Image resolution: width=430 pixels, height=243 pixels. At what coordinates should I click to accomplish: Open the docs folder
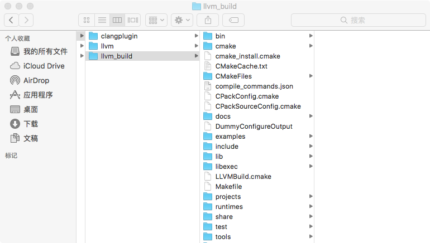pyautogui.click(x=257, y=116)
